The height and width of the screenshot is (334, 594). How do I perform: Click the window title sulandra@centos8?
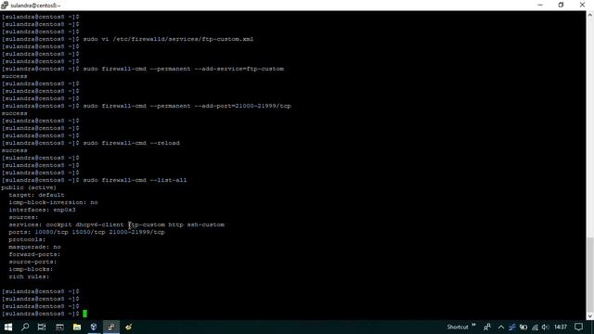click(x=35, y=6)
